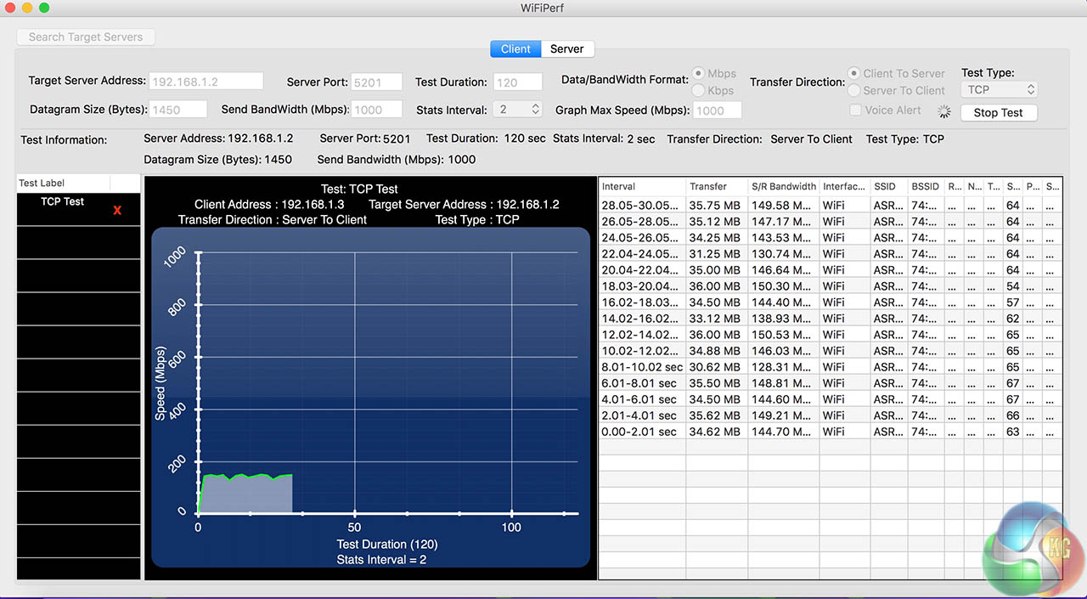
Task: Click the red X beside TCP Test
Action: pos(117,210)
